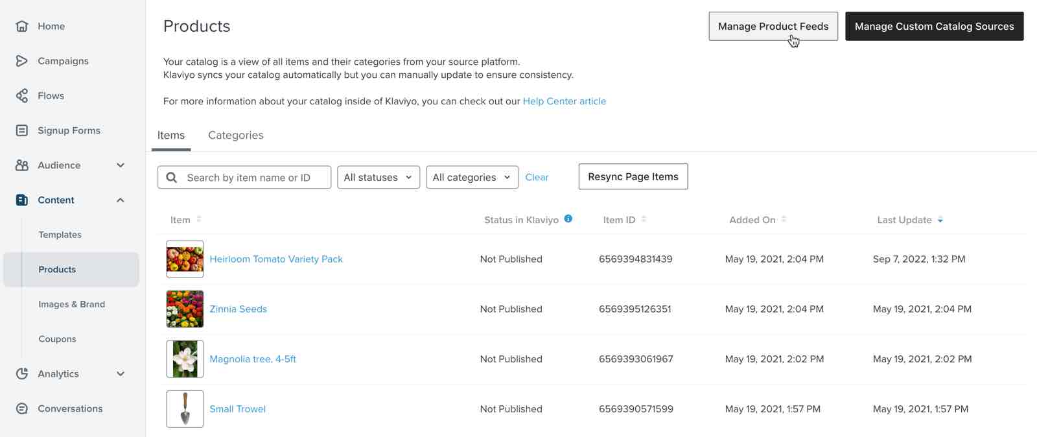
Task: Click the Home icon in sidebar
Action: (22, 26)
